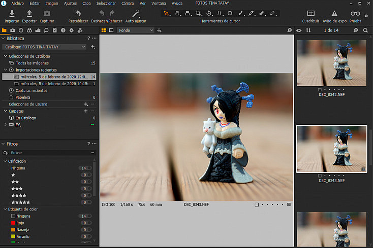Select the spot removal circle tool
373x248 pixels.
coord(230,13)
